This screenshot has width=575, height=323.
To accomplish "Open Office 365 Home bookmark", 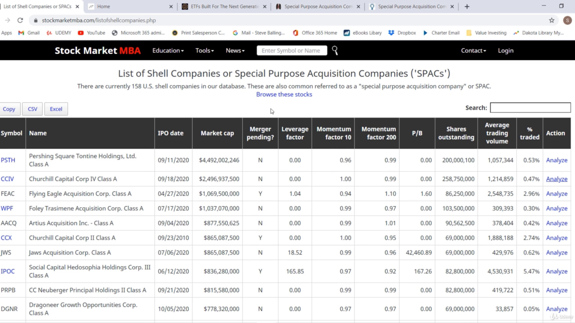I will tap(314, 33).
